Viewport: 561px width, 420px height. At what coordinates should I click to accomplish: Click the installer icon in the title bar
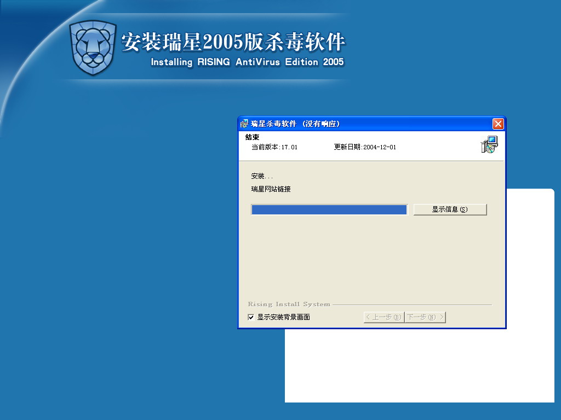tap(244, 124)
